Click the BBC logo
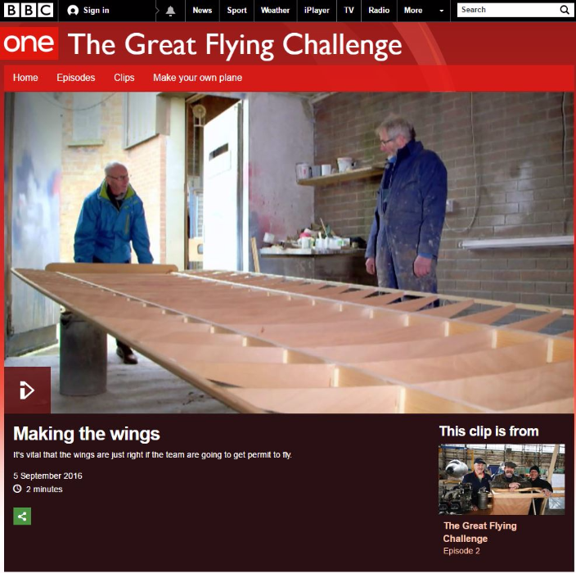This screenshot has width=576, height=573. (29, 11)
